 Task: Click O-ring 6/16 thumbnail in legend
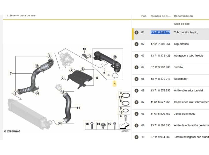pyautogui.click(x=124, y=110)
